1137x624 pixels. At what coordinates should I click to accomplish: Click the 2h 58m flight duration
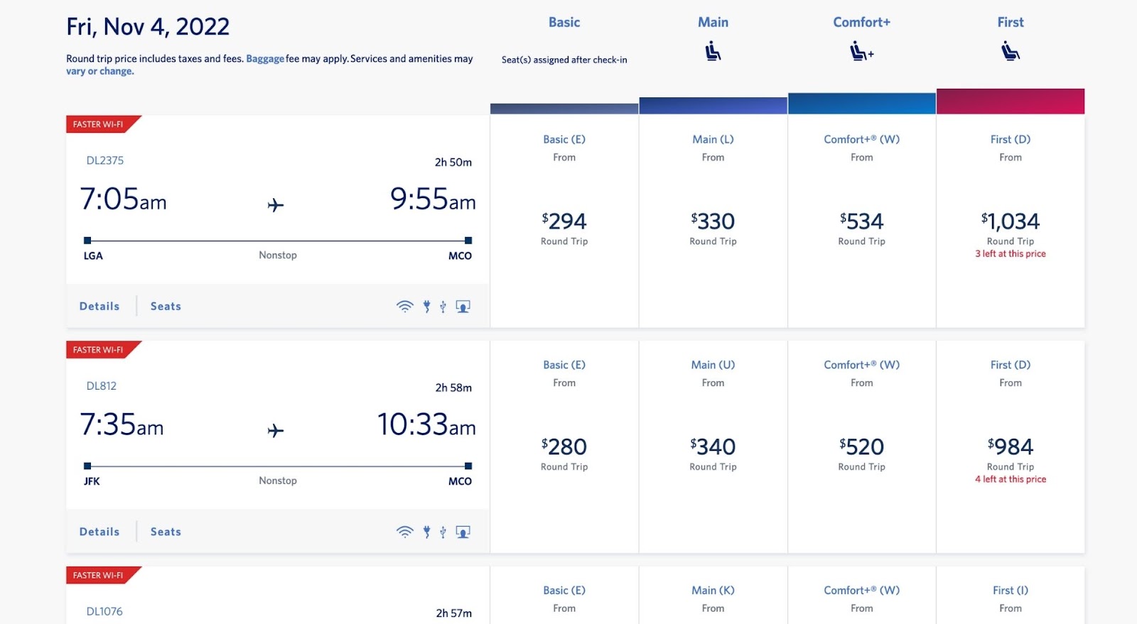(x=453, y=388)
